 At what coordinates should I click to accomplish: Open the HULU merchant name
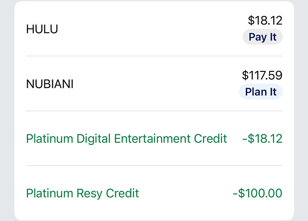pyautogui.click(x=42, y=29)
